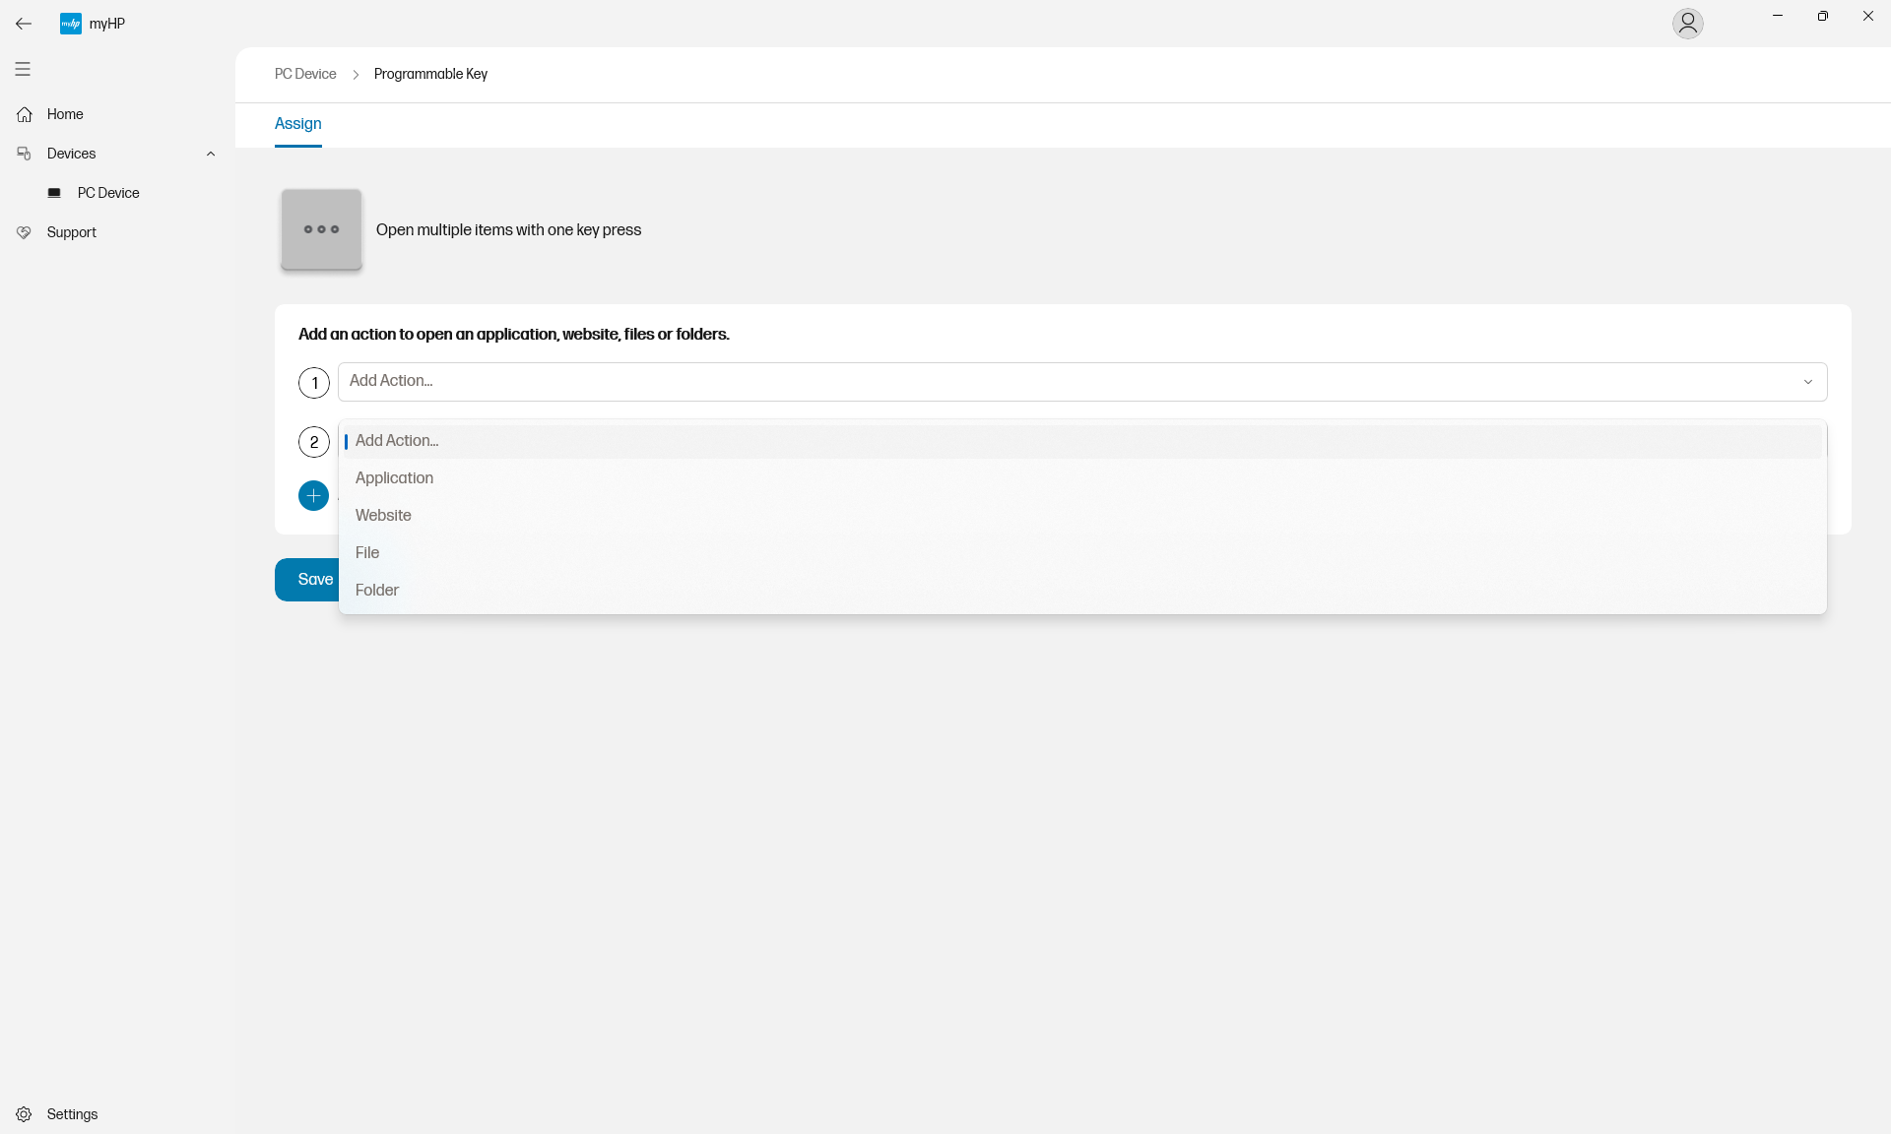Click the user account profile icon
Image resolution: width=1891 pixels, height=1134 pixels.
pyautogui.click(x=1687, y=23)
